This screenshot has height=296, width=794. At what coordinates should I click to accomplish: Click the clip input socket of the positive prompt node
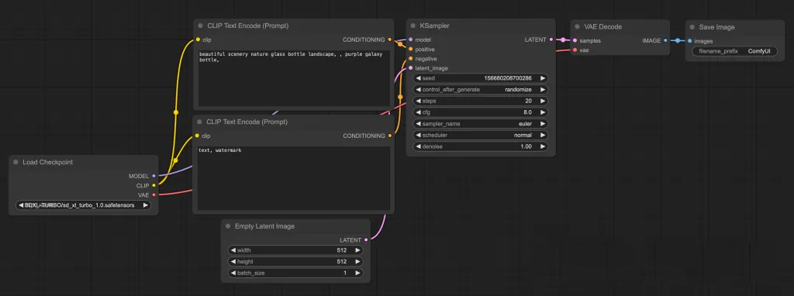[198, 40]
